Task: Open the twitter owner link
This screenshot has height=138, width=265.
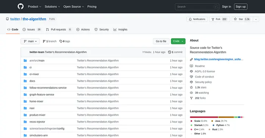Action: click(x=15, y=19)
